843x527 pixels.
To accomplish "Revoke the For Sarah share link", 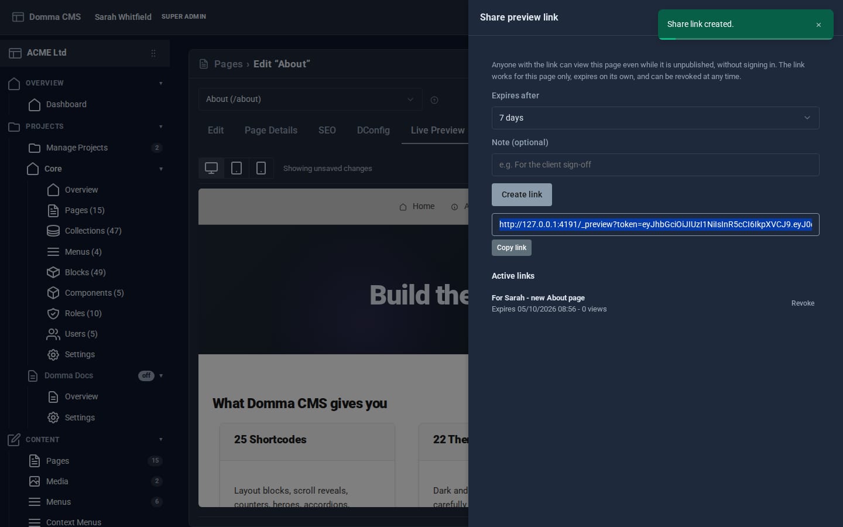I will (x=803, y=303).
